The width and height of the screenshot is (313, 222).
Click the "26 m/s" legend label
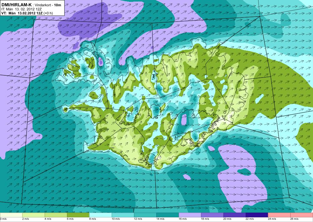[x=295, y=219]
